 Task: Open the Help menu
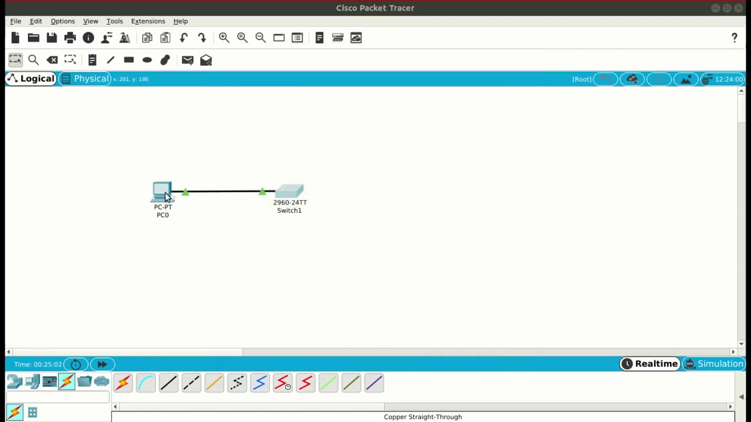tap(181, 21)
